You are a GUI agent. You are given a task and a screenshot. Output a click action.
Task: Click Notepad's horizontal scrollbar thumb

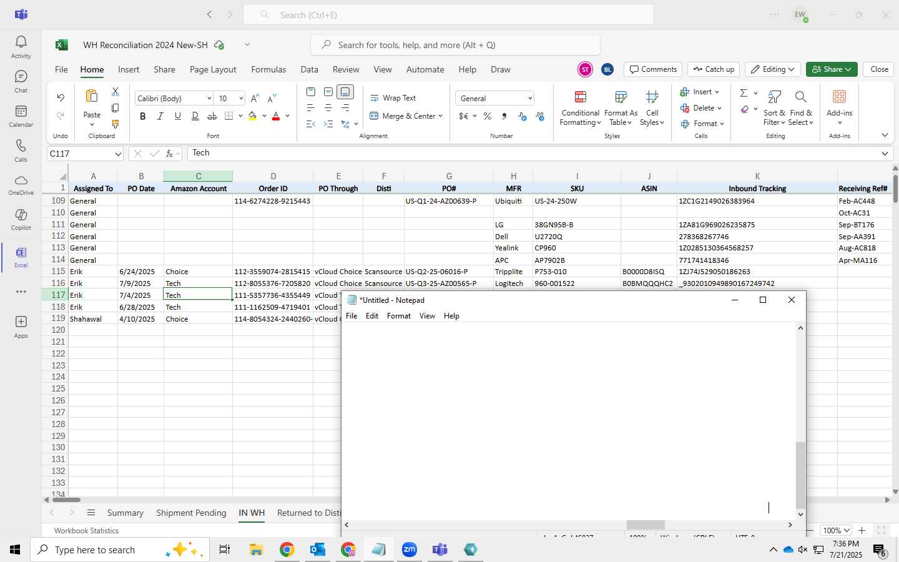(x=646, y=525)
